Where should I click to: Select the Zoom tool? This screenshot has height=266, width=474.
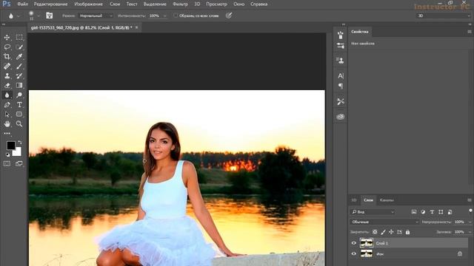(x=19, y=123)
